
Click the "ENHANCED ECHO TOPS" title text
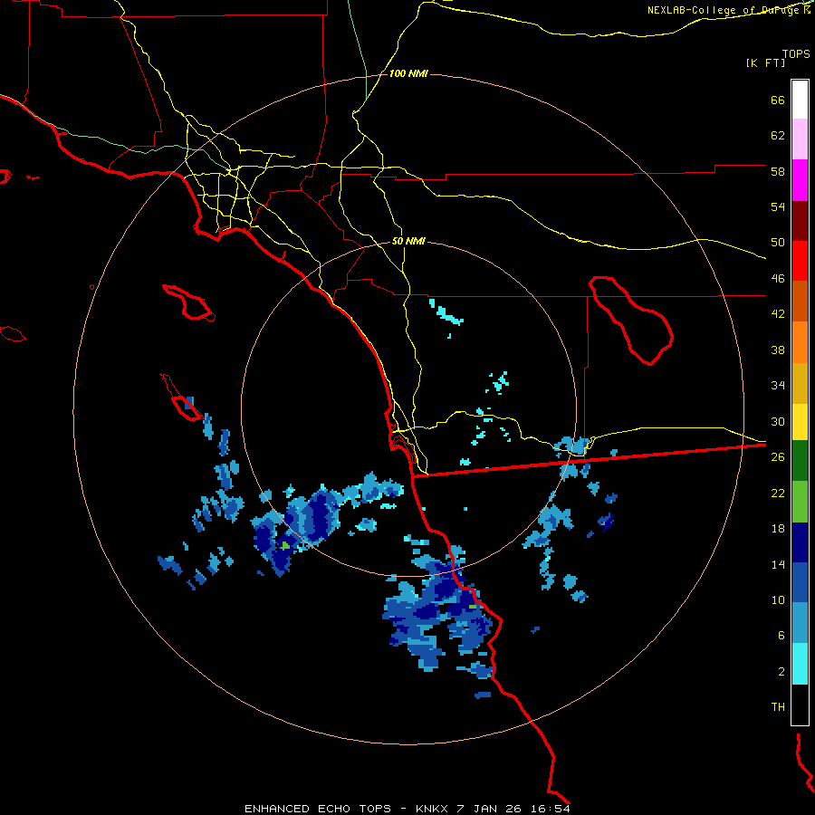[x=318, y=809]
